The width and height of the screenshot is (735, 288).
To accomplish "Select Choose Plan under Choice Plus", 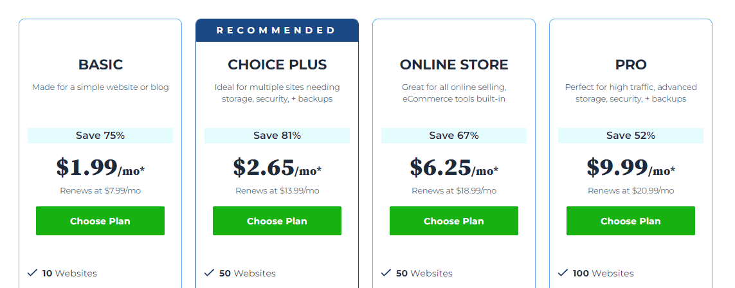I will [x=277, y=221].
